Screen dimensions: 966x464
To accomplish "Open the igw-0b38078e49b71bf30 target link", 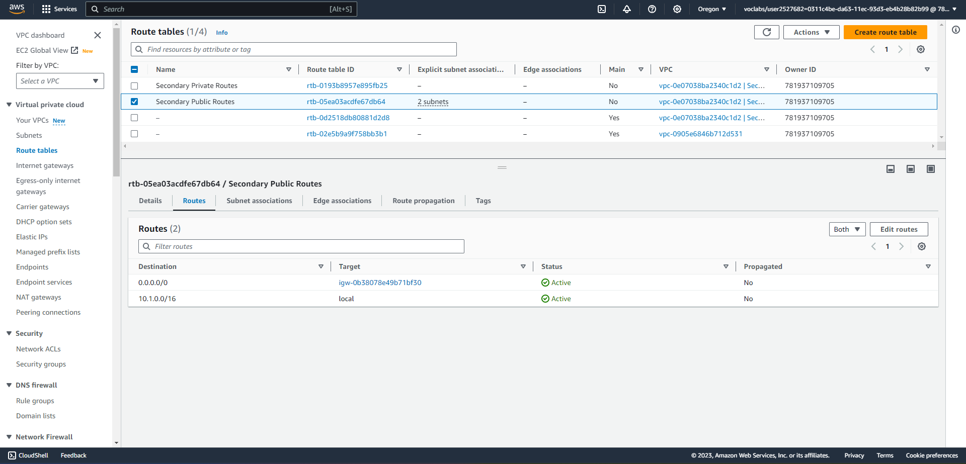I will tap(380, 283).
